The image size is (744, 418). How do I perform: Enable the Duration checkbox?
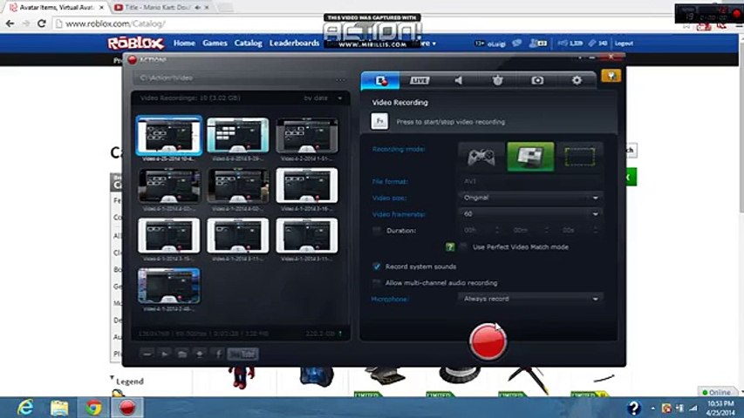(377, 231)
